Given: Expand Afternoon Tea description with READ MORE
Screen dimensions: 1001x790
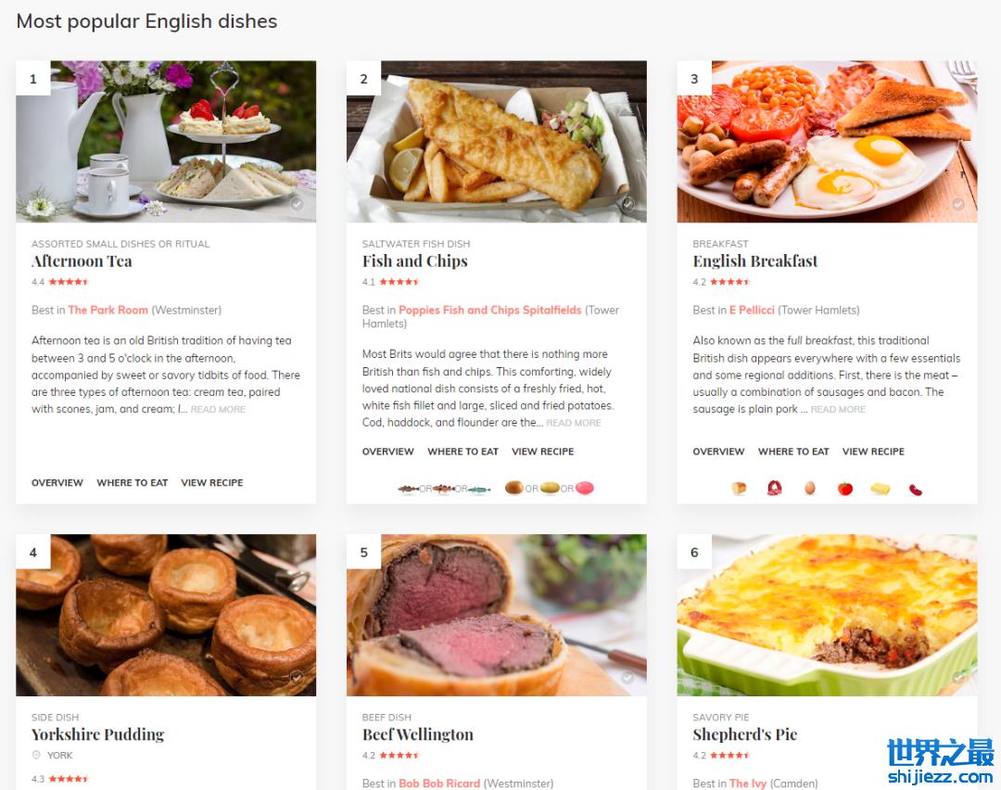Looking at the screenshot, I should coord(218,409).
